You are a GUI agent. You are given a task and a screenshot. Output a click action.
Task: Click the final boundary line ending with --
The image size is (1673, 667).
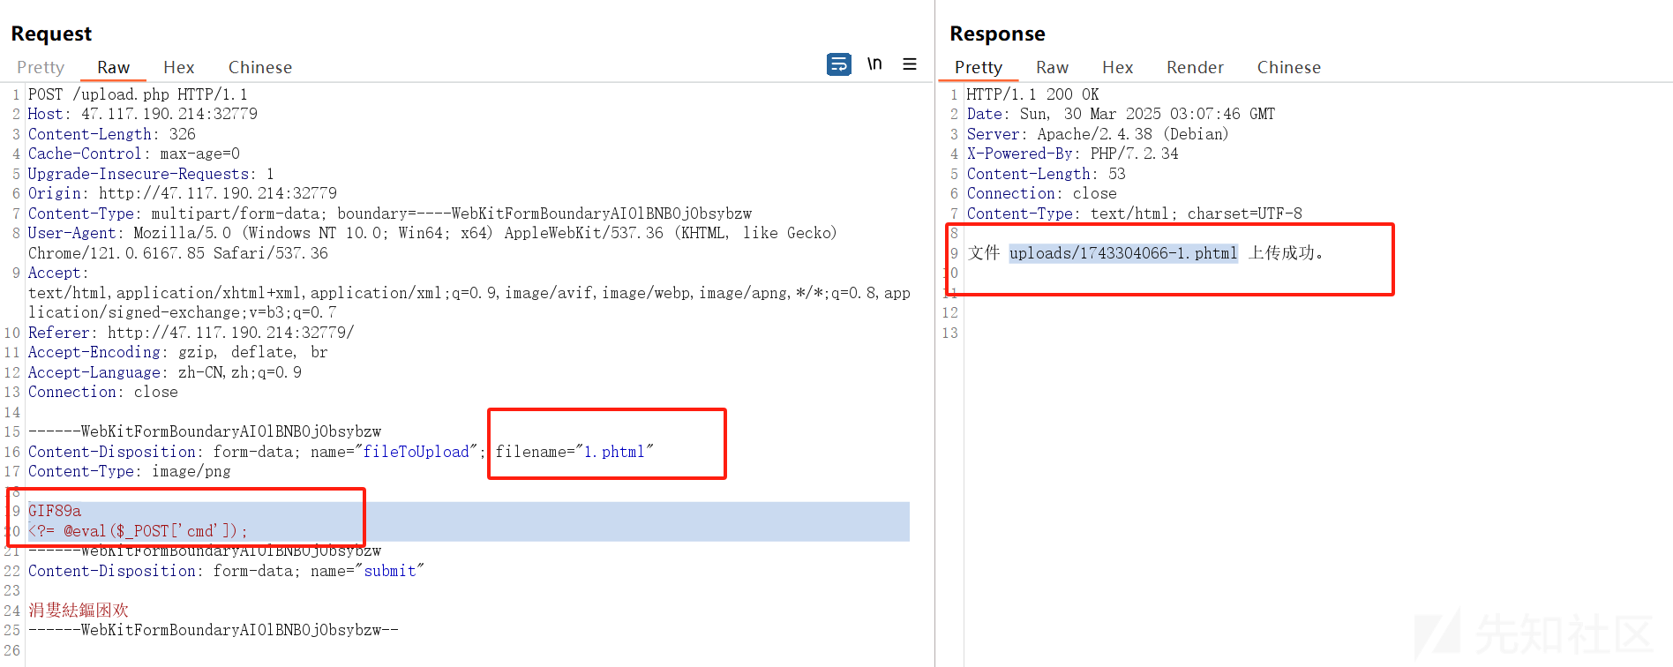(x=214, y=630)
